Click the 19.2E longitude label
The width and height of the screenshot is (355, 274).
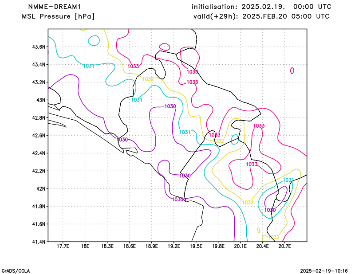coord(174,247)
